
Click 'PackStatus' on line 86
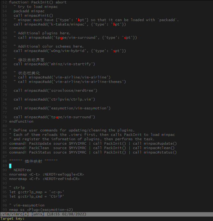click(40, 152)
